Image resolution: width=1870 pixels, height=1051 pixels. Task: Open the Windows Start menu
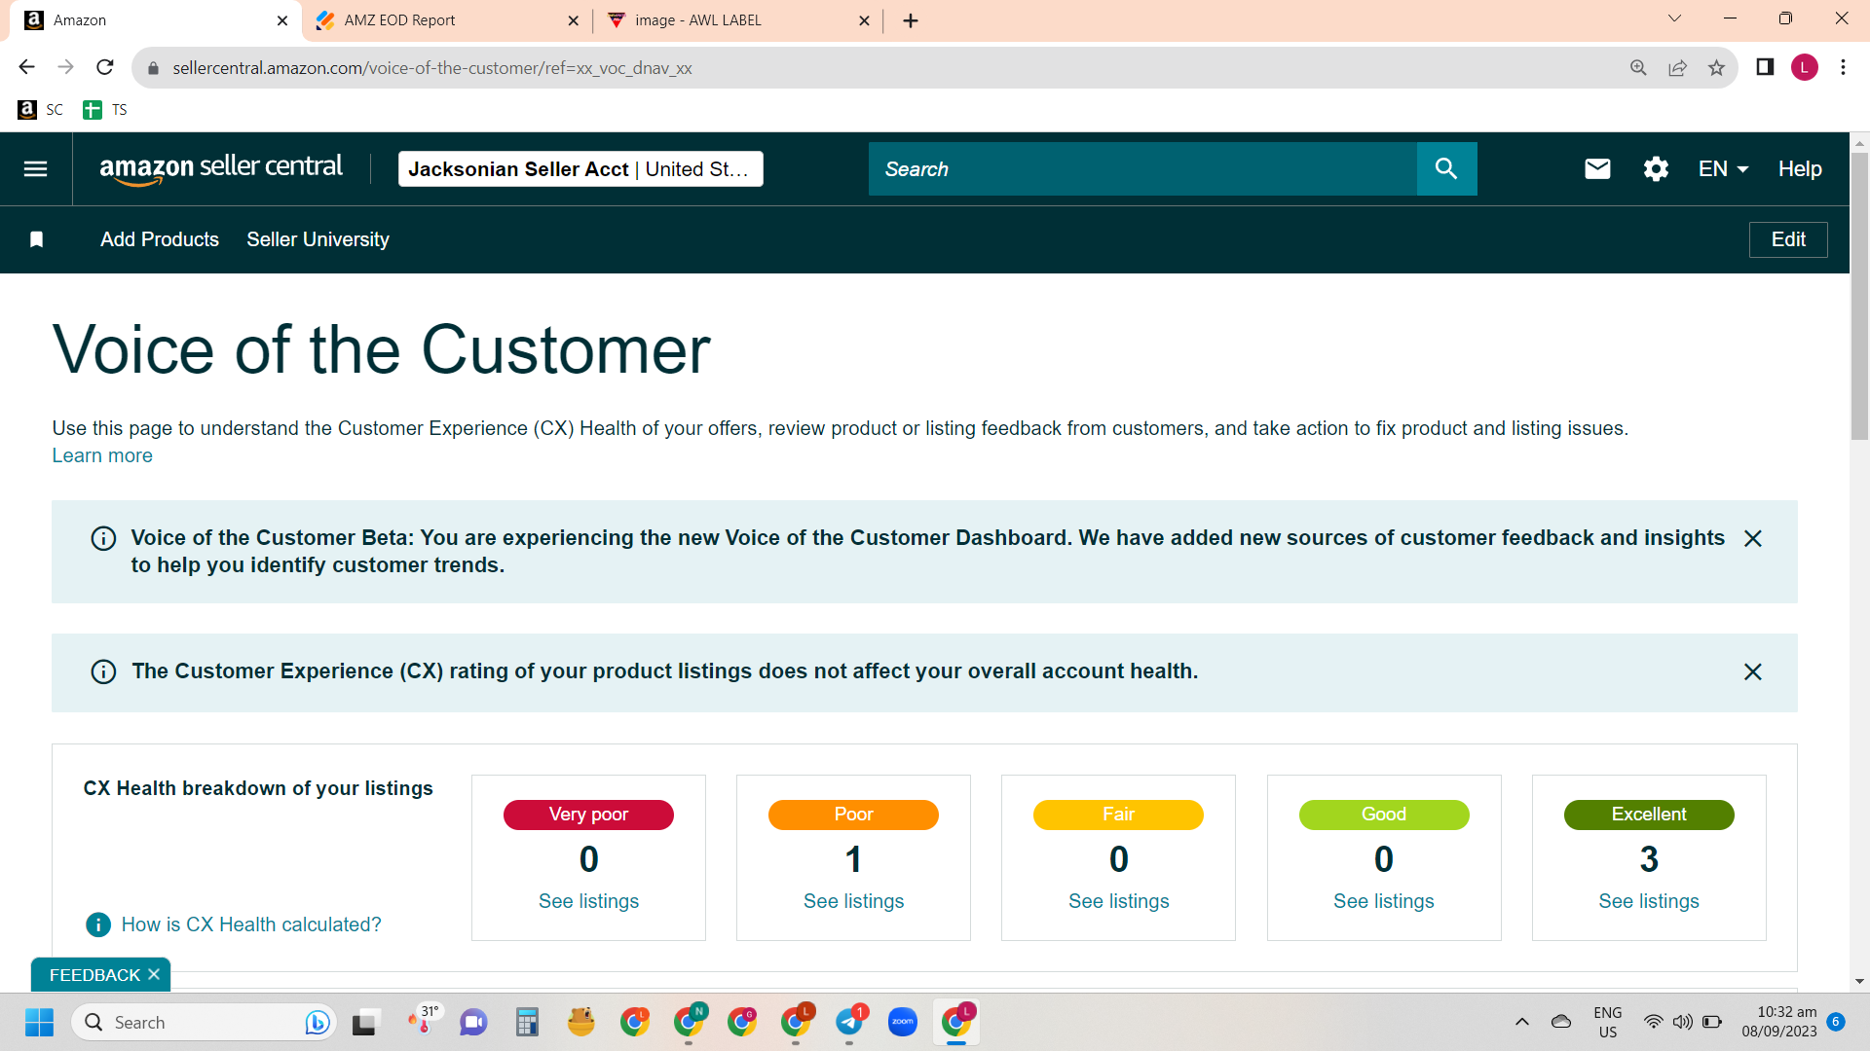click(x=40, y=1022)
